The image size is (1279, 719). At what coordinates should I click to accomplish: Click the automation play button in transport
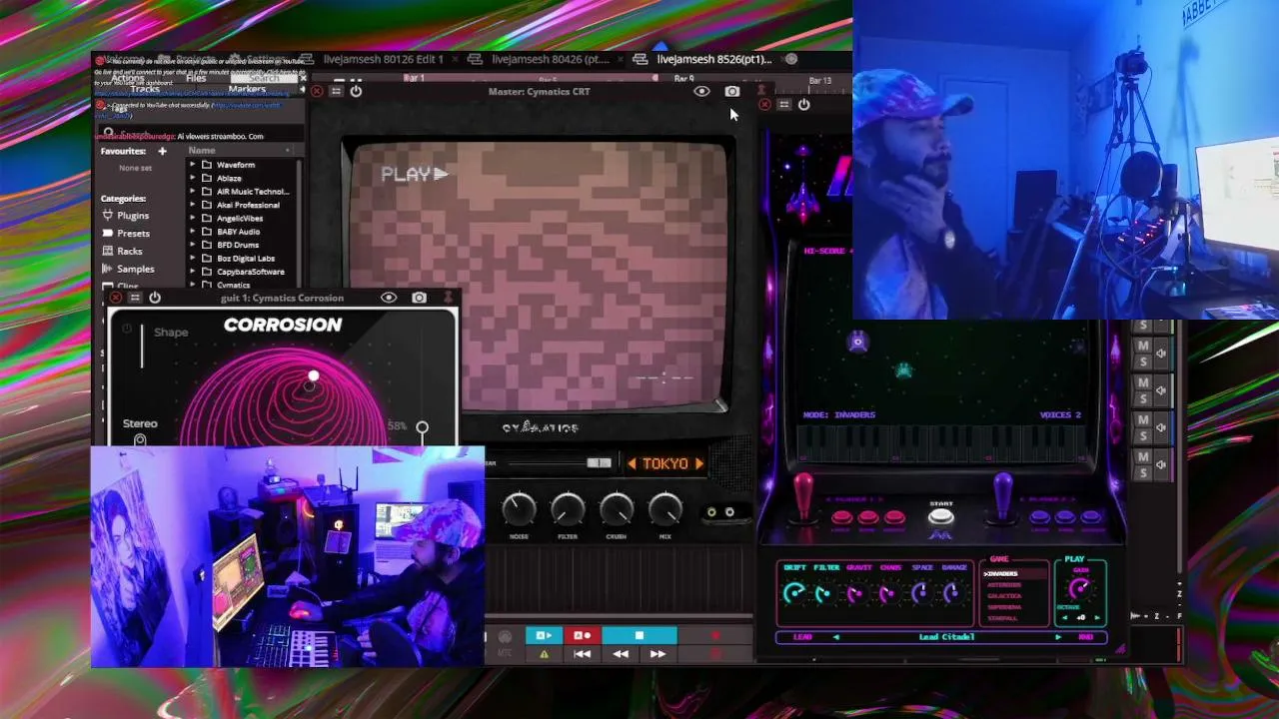coord(544,635)
